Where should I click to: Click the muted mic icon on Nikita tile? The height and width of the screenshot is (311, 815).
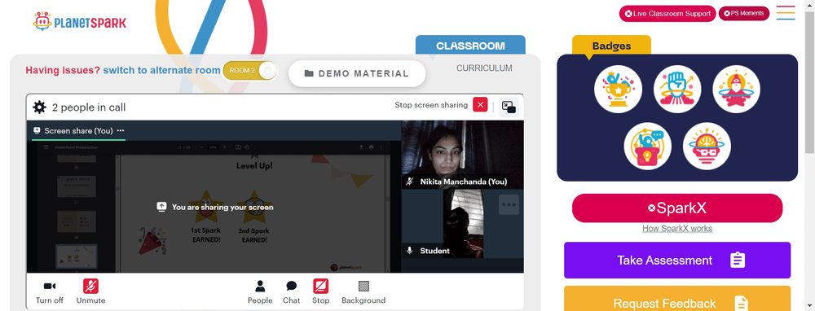[x=410, y=182]
